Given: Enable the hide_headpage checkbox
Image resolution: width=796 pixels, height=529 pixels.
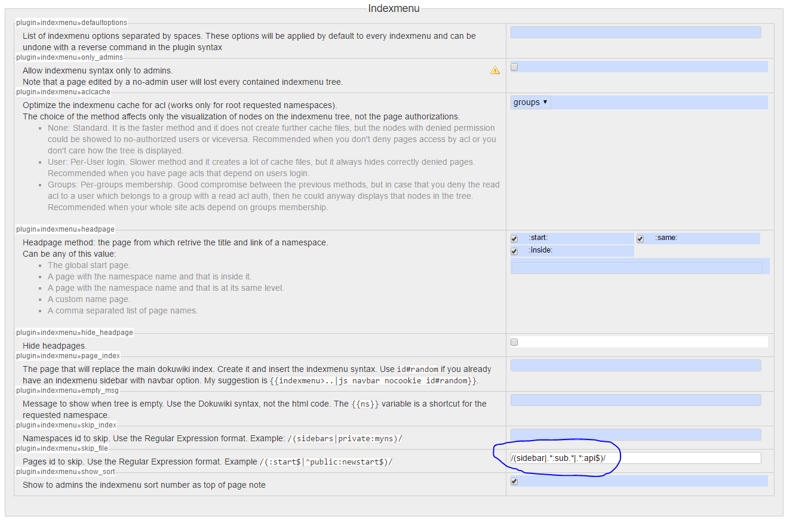Looking at the screenshot, I should (x=514, y=342).
